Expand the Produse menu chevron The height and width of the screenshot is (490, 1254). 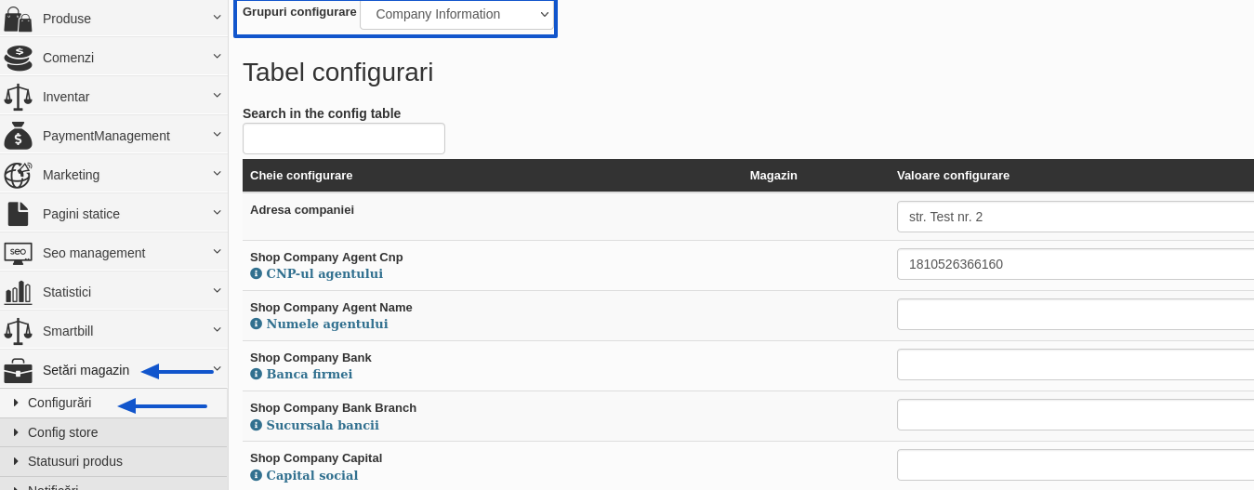(x=217, y=17)
